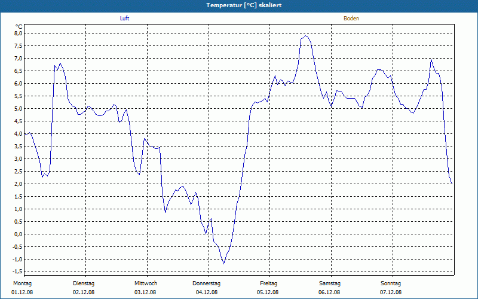The width and height of the screenshot is (478, 299).
Task: Click the "-1,0" y-axis value
Action: pyautogui.click(x=18, y=259)
